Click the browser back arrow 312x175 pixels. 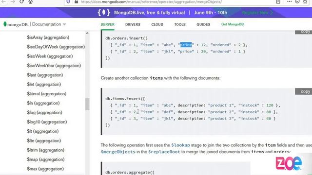(x=3, y=2)
